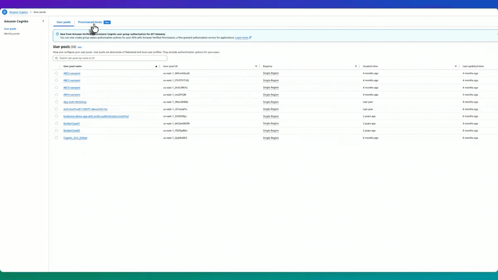Click Single-Region in the ABC3-userpool row

[271, 88]
